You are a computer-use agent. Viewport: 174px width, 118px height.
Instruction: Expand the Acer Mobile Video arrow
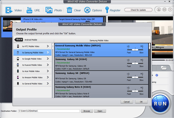(x=48, y=71)
